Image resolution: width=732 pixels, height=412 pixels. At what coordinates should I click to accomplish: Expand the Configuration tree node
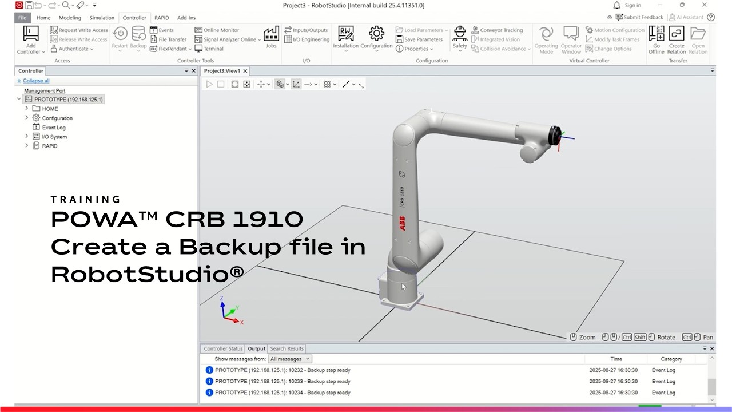point(26,118)
